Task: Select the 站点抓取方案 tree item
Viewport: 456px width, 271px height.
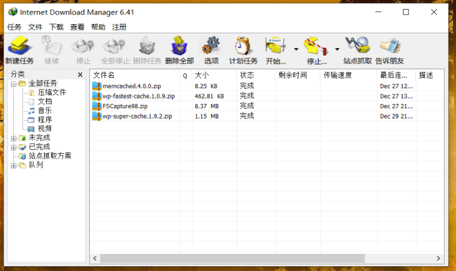Action: 50,156
